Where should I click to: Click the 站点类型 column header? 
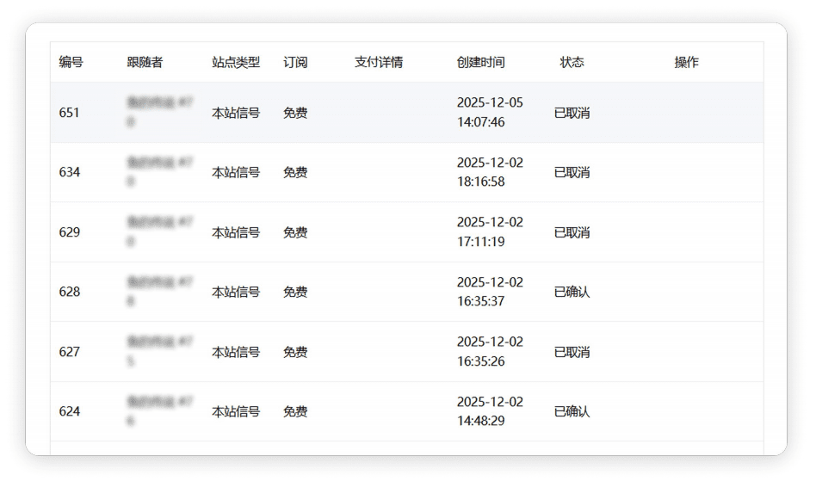236,62
